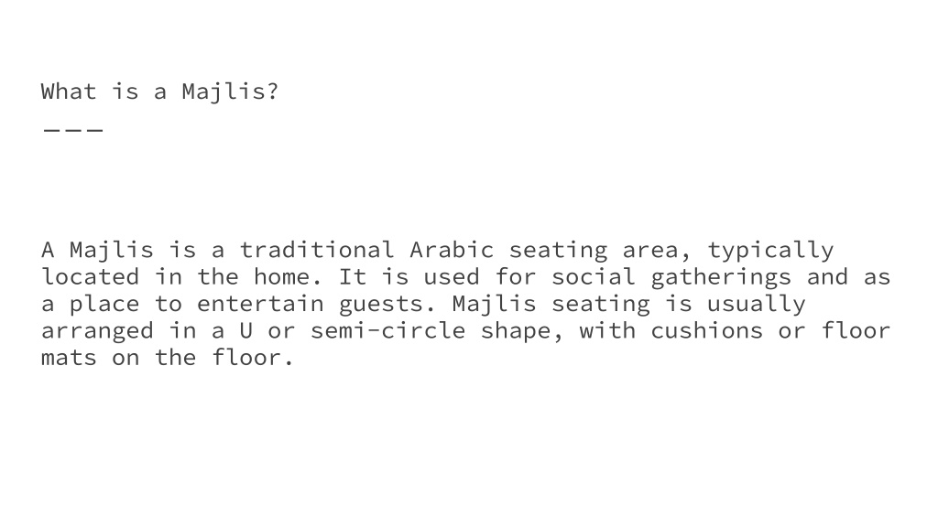Click the word "arranged" starting the fourth line

[97, 331]
